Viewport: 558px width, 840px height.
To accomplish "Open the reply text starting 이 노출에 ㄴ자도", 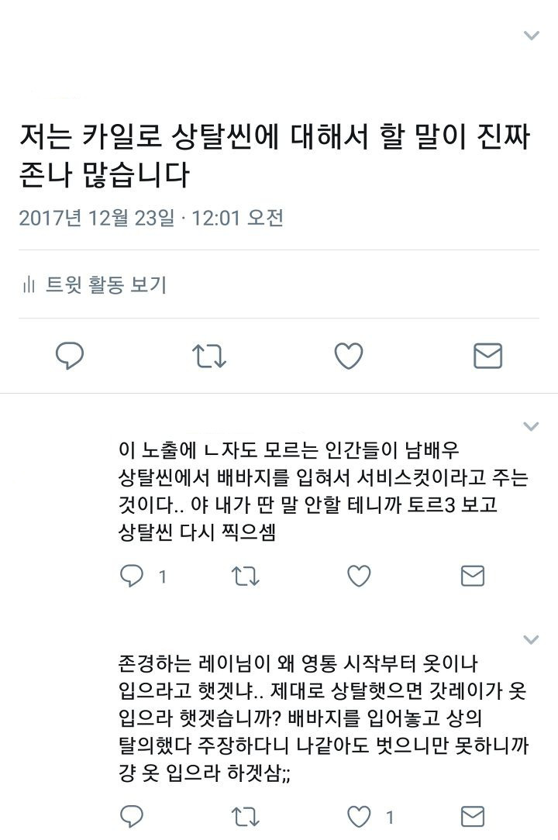I will [x=323, y=491].
